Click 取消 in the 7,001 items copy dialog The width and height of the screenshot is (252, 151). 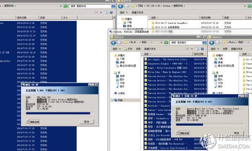[x=87, y=122]
